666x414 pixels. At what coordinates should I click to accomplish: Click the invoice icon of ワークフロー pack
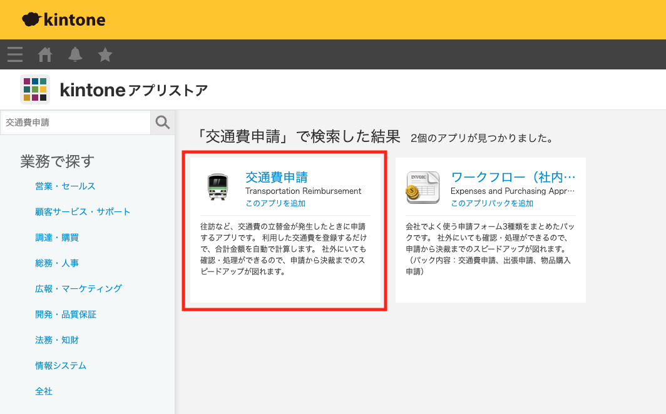[x=423, y=188]
